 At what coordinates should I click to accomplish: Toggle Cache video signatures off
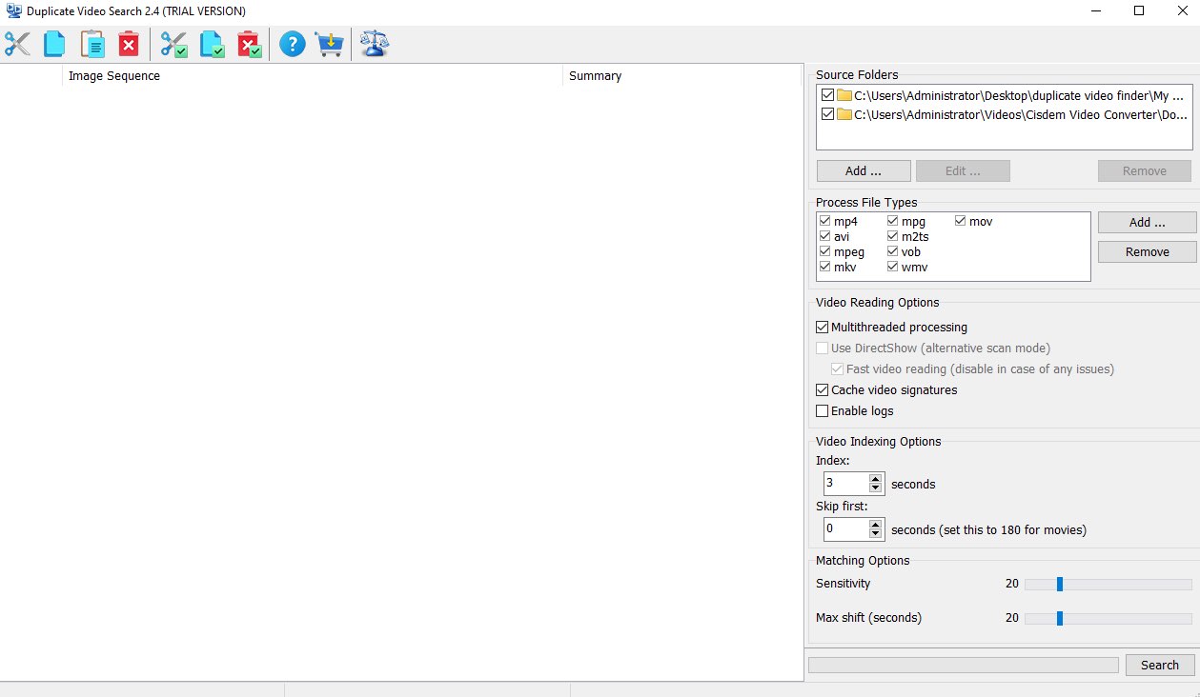click(x=822, y=389)
